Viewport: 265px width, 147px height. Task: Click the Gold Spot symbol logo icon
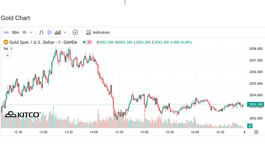6,42
